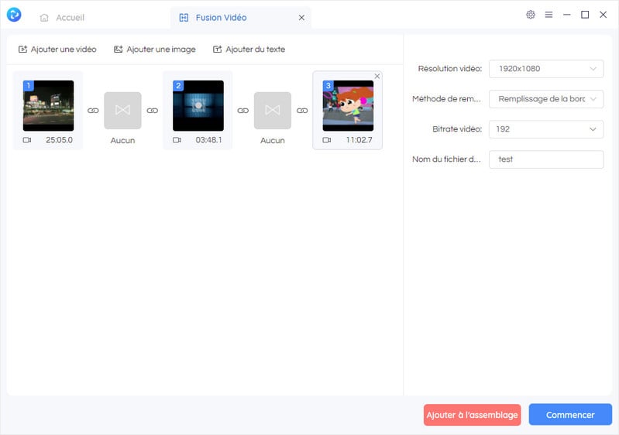This screenshot has height=435, width=619.
Task: Open the hamburger menu icon
Action: click(x=549, y=15)
